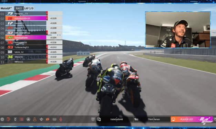Click the number 12 badge

[10, 23]
